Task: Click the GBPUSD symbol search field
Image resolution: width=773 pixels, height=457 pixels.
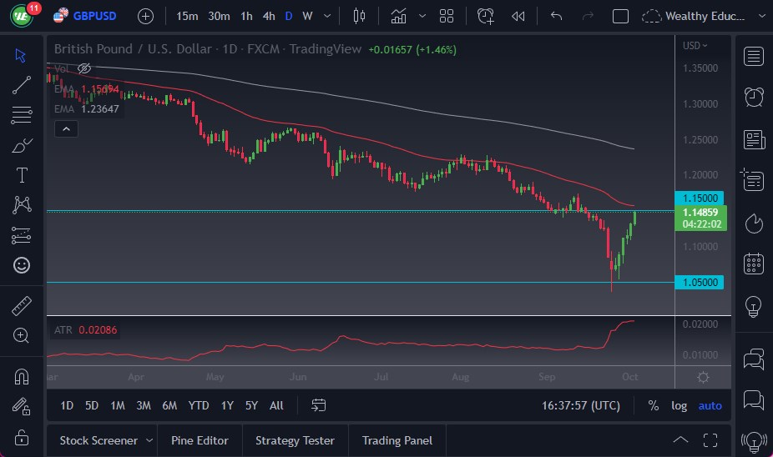Action: tap(92, 16)
